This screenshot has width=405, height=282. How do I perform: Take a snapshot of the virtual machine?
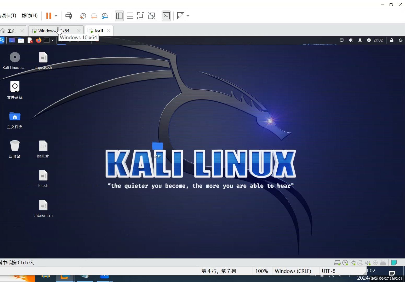(83, 16)
